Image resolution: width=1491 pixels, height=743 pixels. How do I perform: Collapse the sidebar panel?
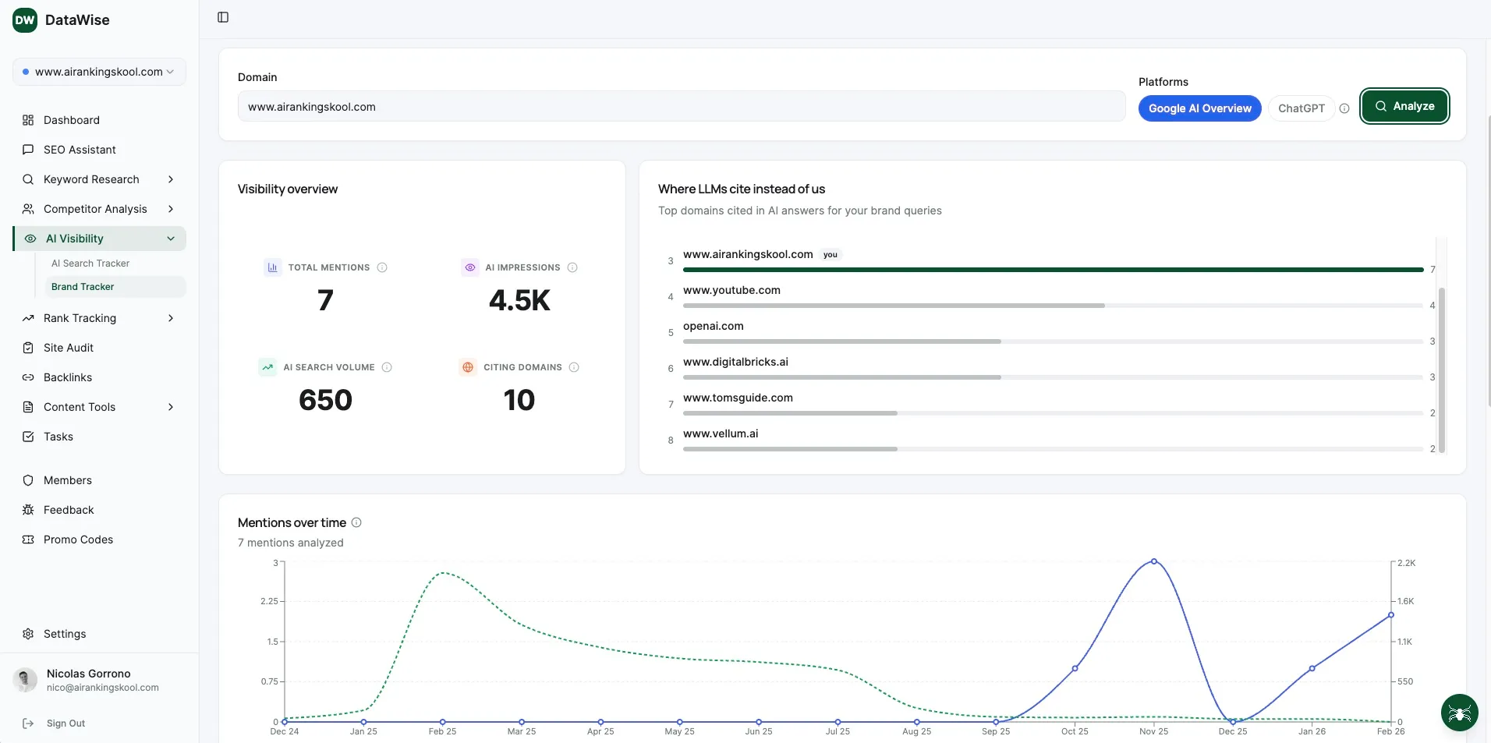(223, 16)
